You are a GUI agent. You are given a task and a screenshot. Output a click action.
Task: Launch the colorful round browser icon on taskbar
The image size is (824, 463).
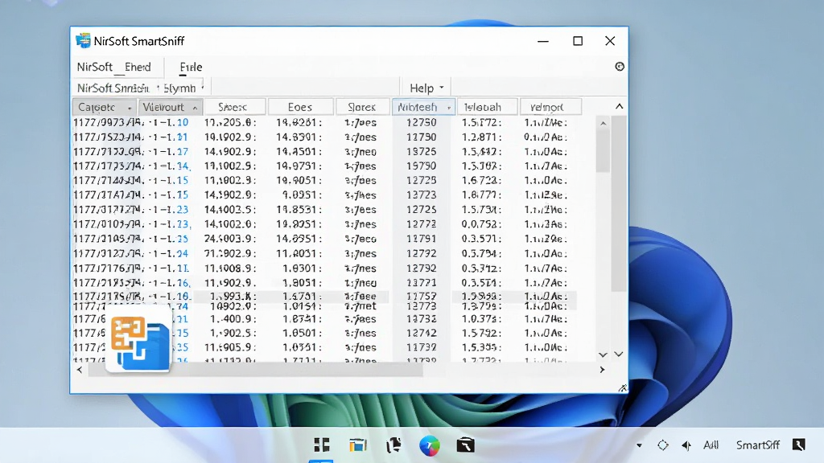click(430, 445)
